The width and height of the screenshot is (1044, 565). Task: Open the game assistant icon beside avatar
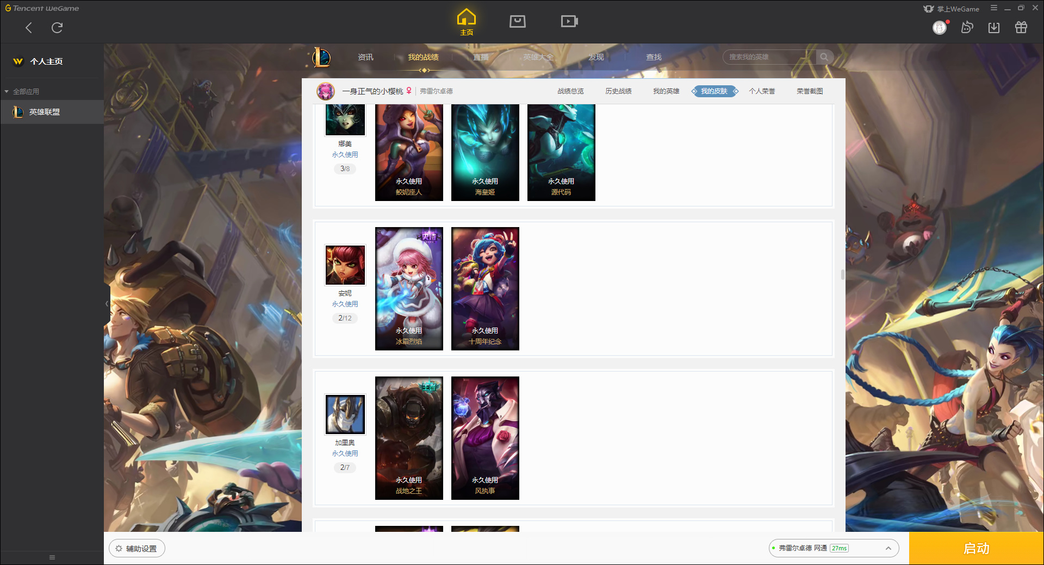click(967, 27)
